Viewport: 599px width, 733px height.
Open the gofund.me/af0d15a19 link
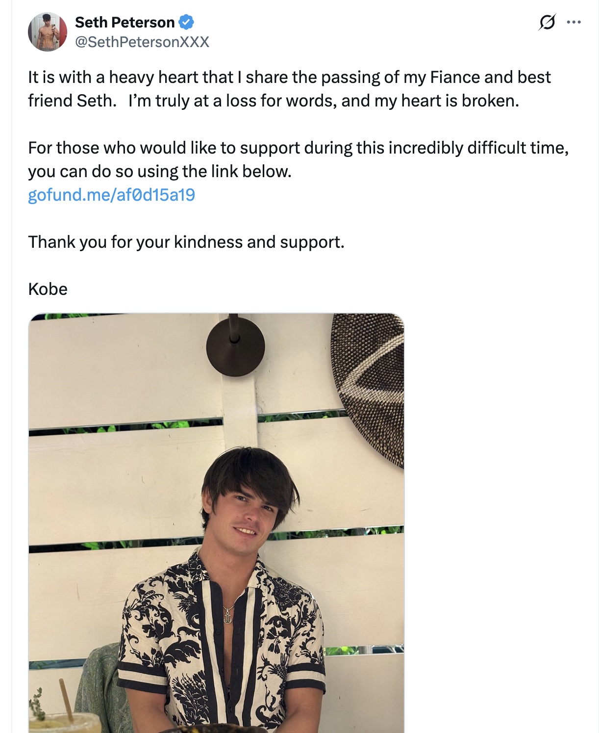[x=111, y=195]
